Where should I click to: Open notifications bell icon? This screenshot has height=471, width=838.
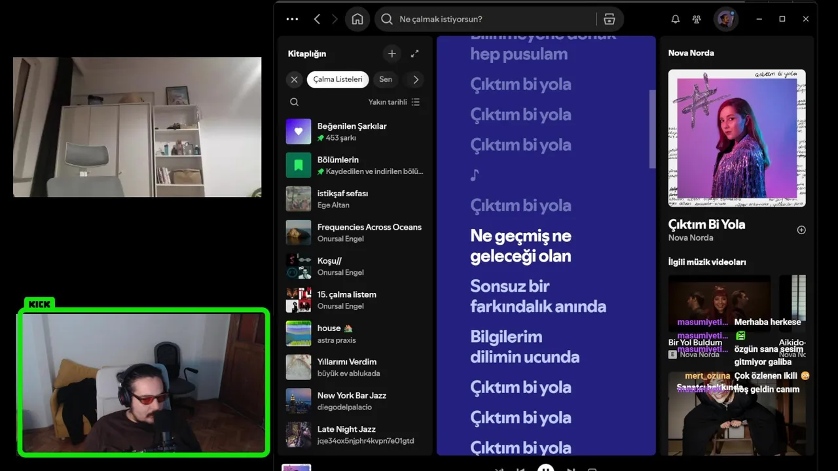tap(676, 19)
